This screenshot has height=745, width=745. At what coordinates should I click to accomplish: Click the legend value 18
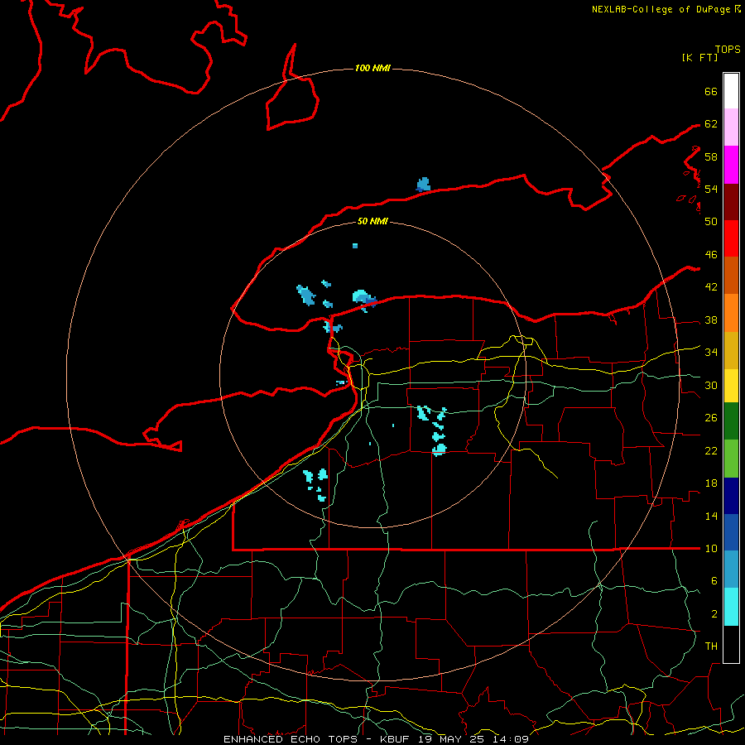point(711,483)
